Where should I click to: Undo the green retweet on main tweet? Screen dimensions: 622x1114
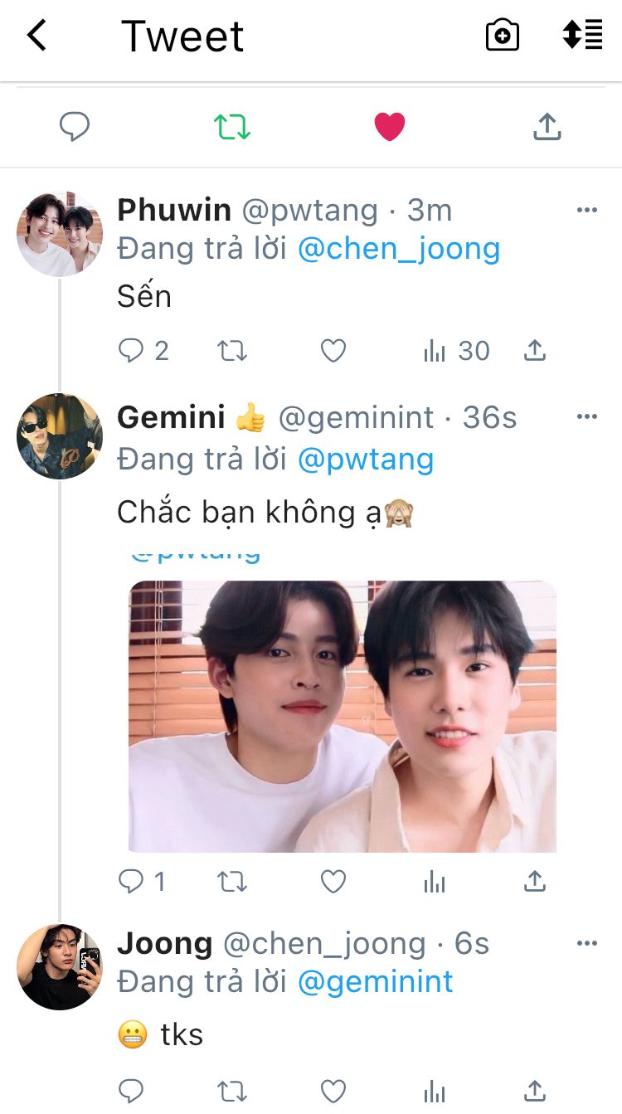coord(231,127)
